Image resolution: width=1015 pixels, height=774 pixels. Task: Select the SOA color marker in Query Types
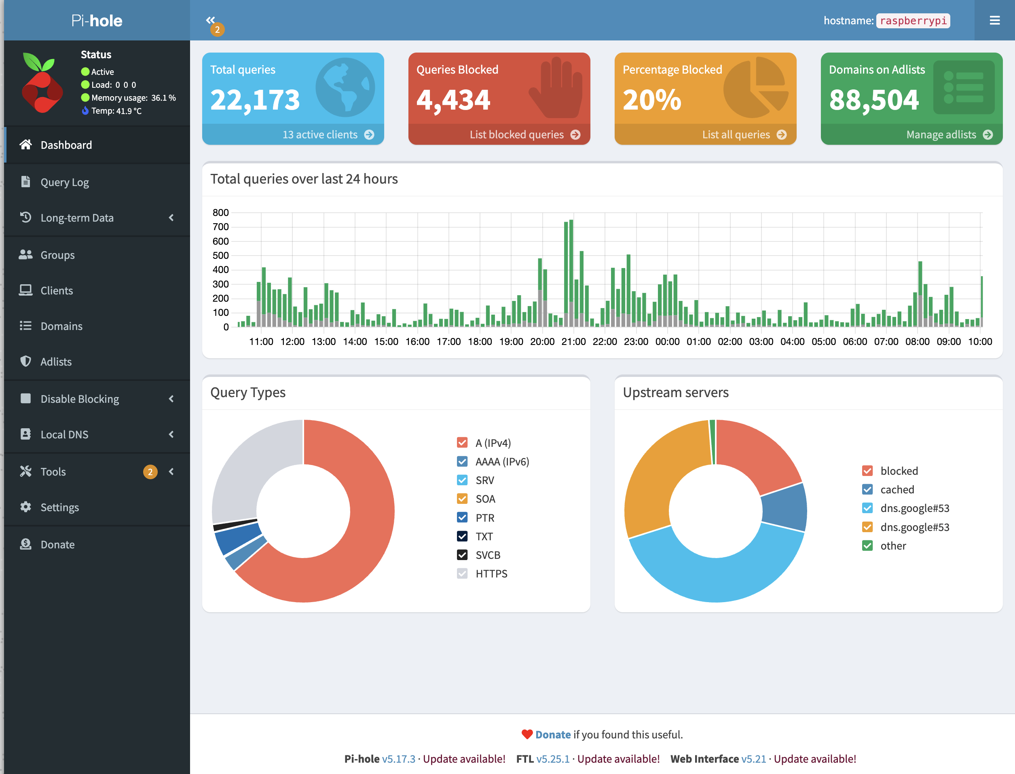click(x=462, y=499)
